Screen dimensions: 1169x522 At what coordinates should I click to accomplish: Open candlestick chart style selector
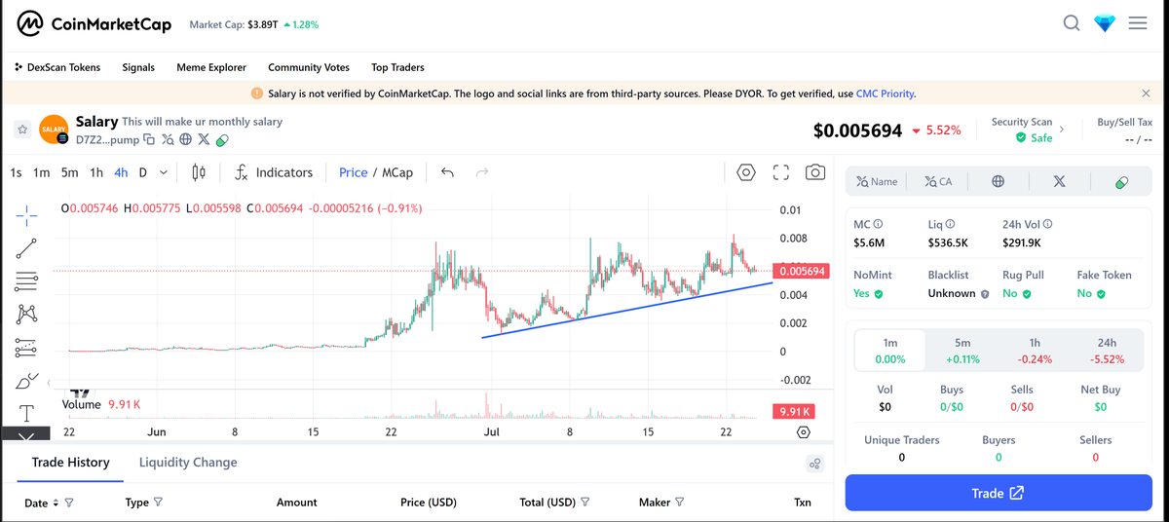tap(199, 172)
